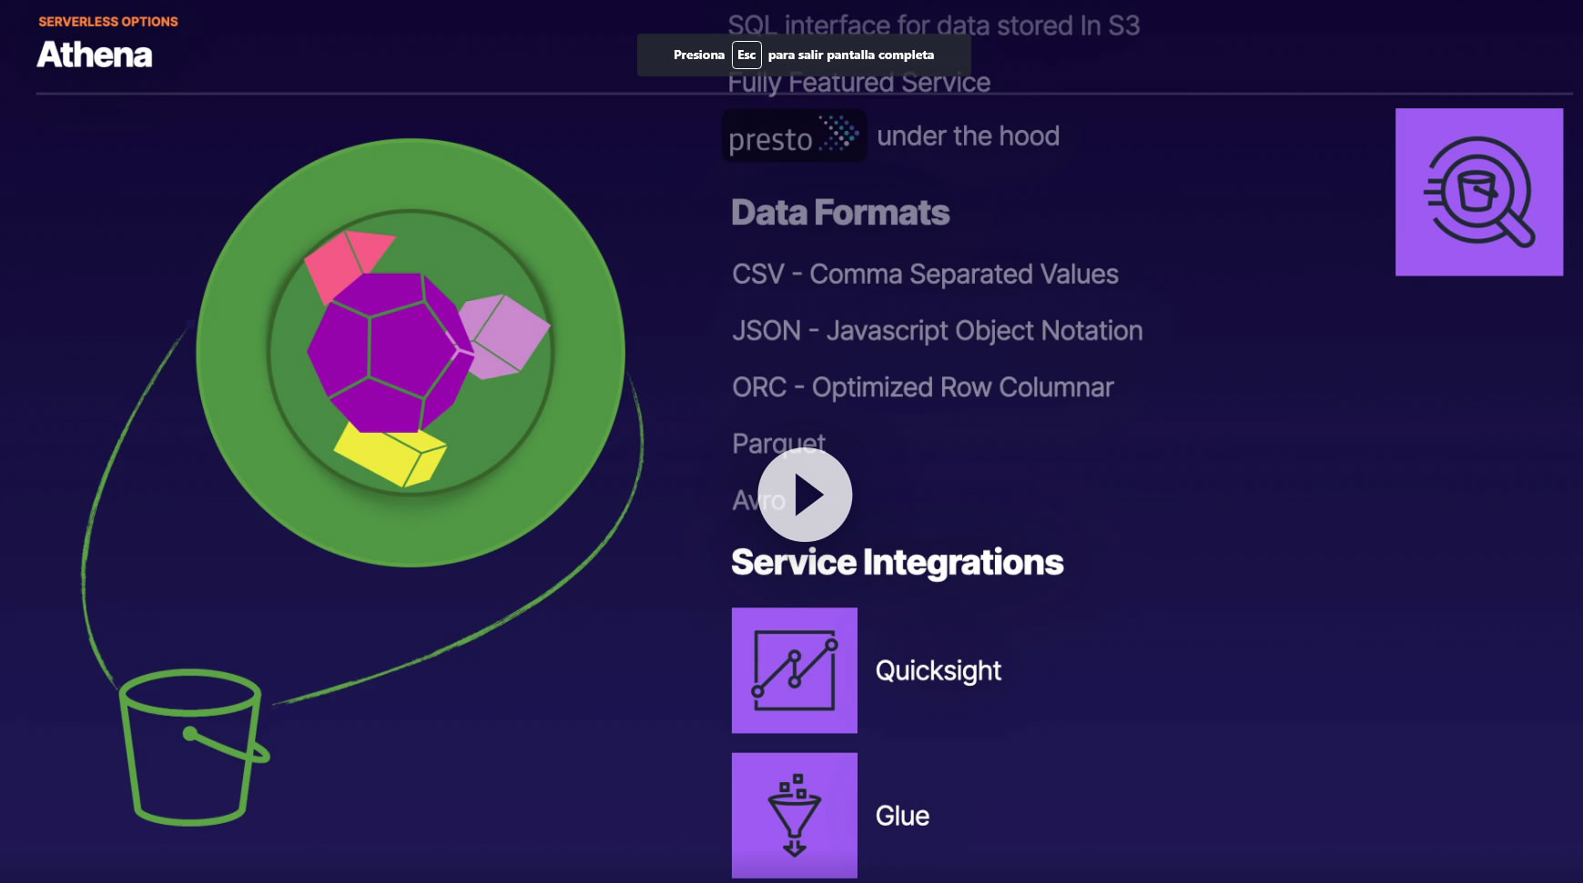Viewport: 1583px width, 883px height.
Task: Click the ORC - Optimized Row Columnar line
Action: [922, 387]
